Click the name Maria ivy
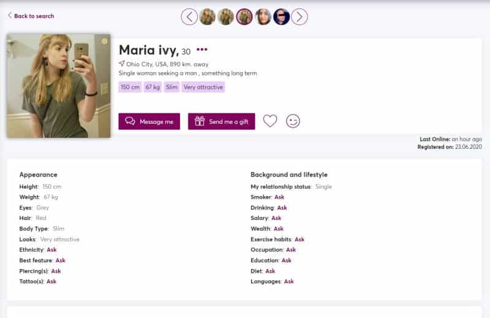This screenshot has width=490, height=318. [x=149, y=50]
